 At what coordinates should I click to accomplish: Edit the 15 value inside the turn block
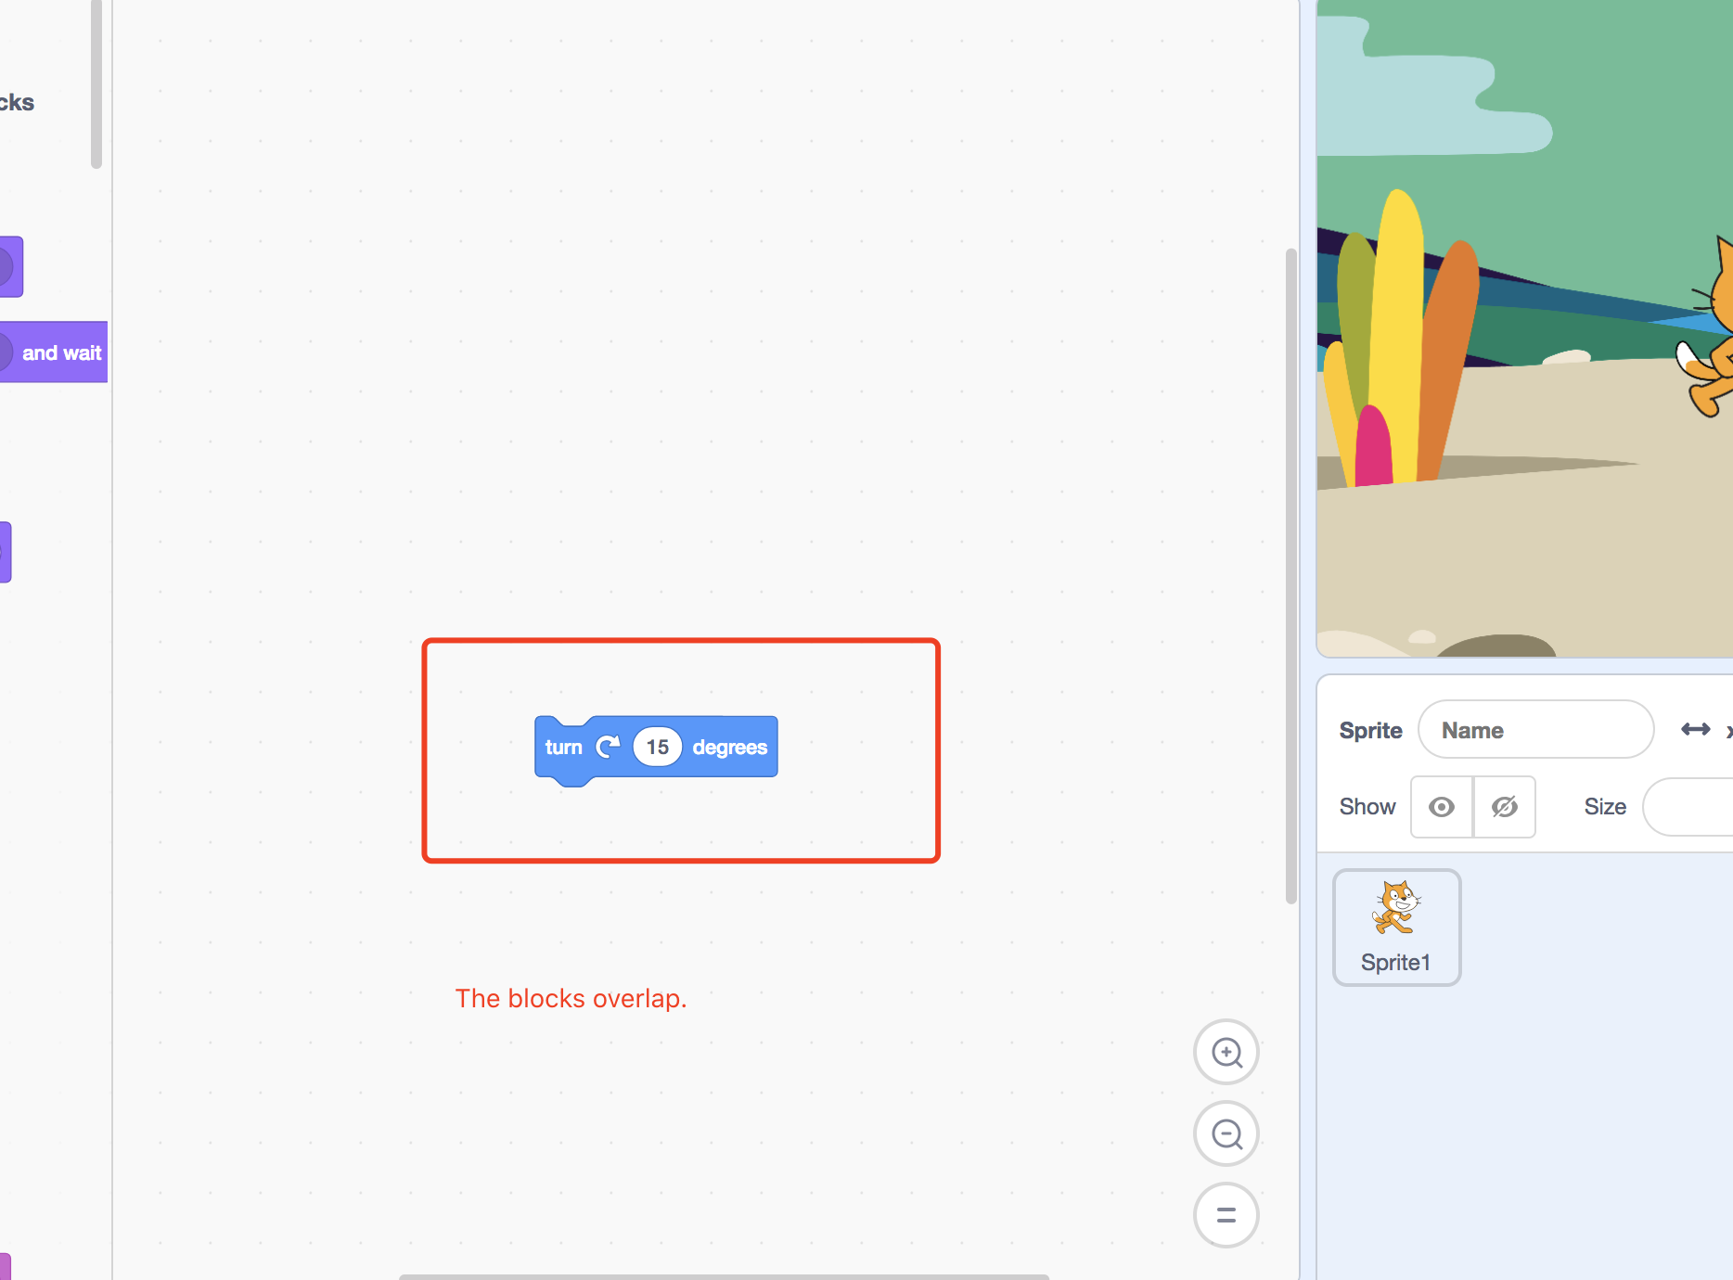[657, 747]
